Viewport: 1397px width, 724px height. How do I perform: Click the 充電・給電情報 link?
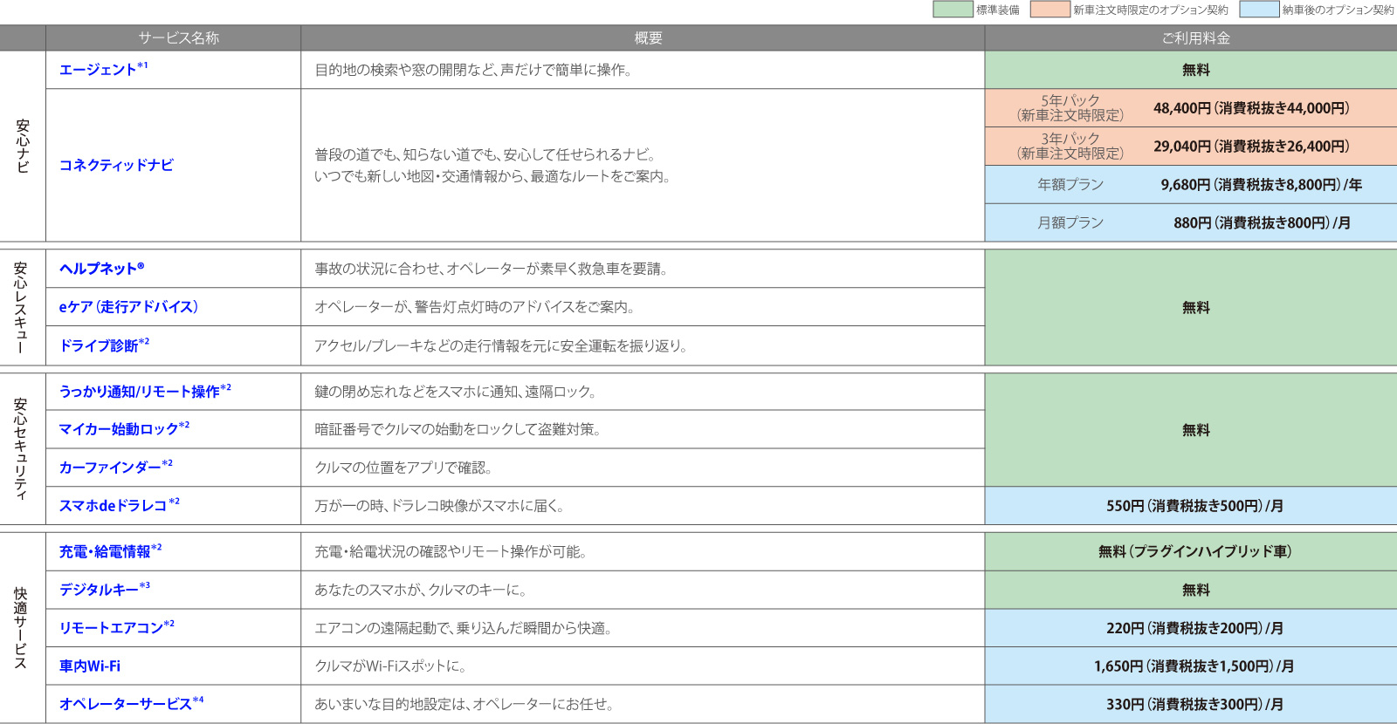105,552
